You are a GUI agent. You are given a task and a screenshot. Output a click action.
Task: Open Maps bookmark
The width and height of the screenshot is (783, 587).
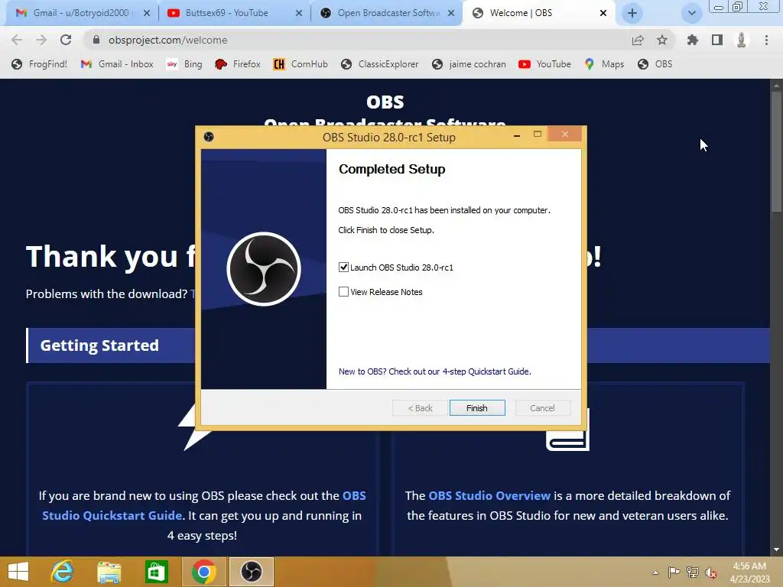click(604, 64)
